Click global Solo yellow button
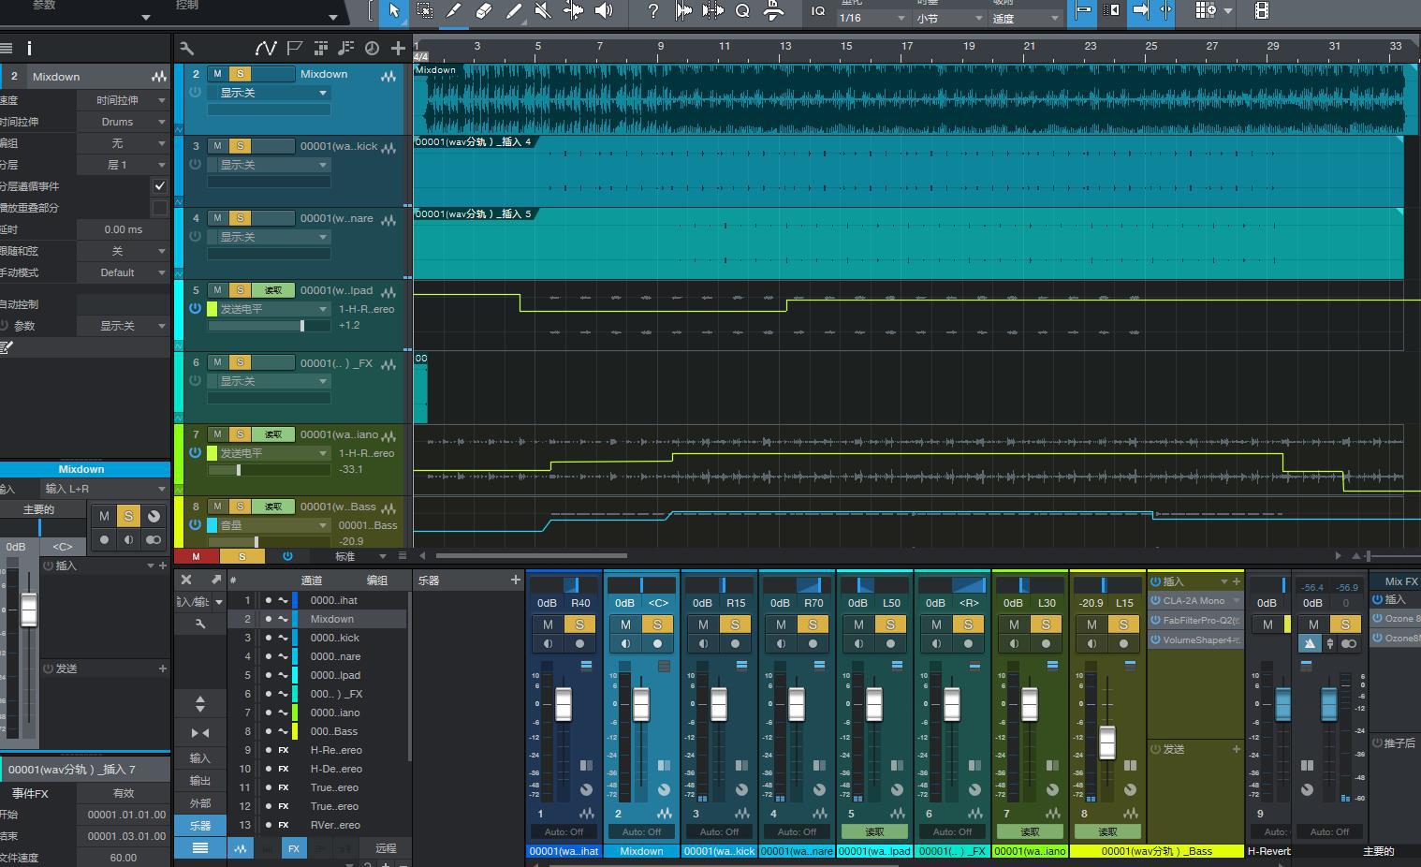The width and height of the screenshot is (1421, 867). 242,556
